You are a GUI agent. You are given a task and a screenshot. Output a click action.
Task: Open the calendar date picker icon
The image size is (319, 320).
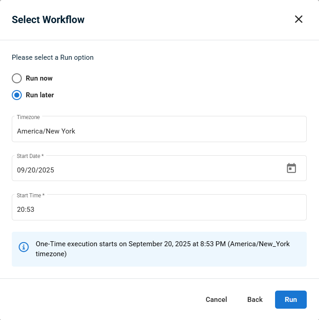click(291, 168)
